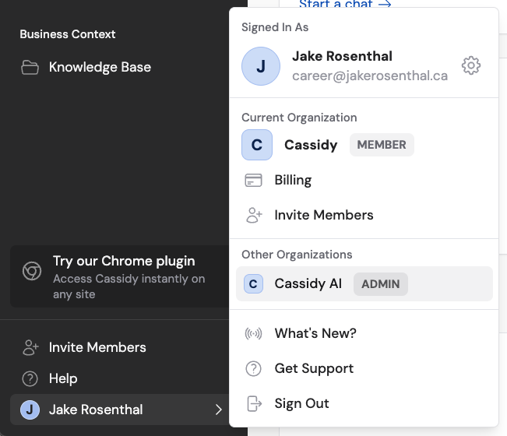
Task: Click the Cassidy AI organization C logo
Action: tap(253, 283)
